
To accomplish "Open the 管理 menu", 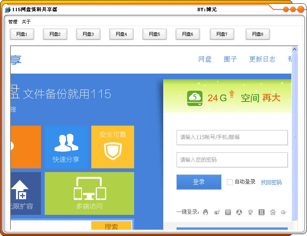I will pos(13,22).
